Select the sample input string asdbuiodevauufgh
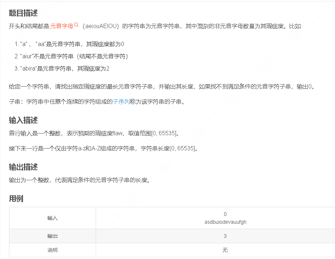 pyautogui.click(x=225, y=222)
